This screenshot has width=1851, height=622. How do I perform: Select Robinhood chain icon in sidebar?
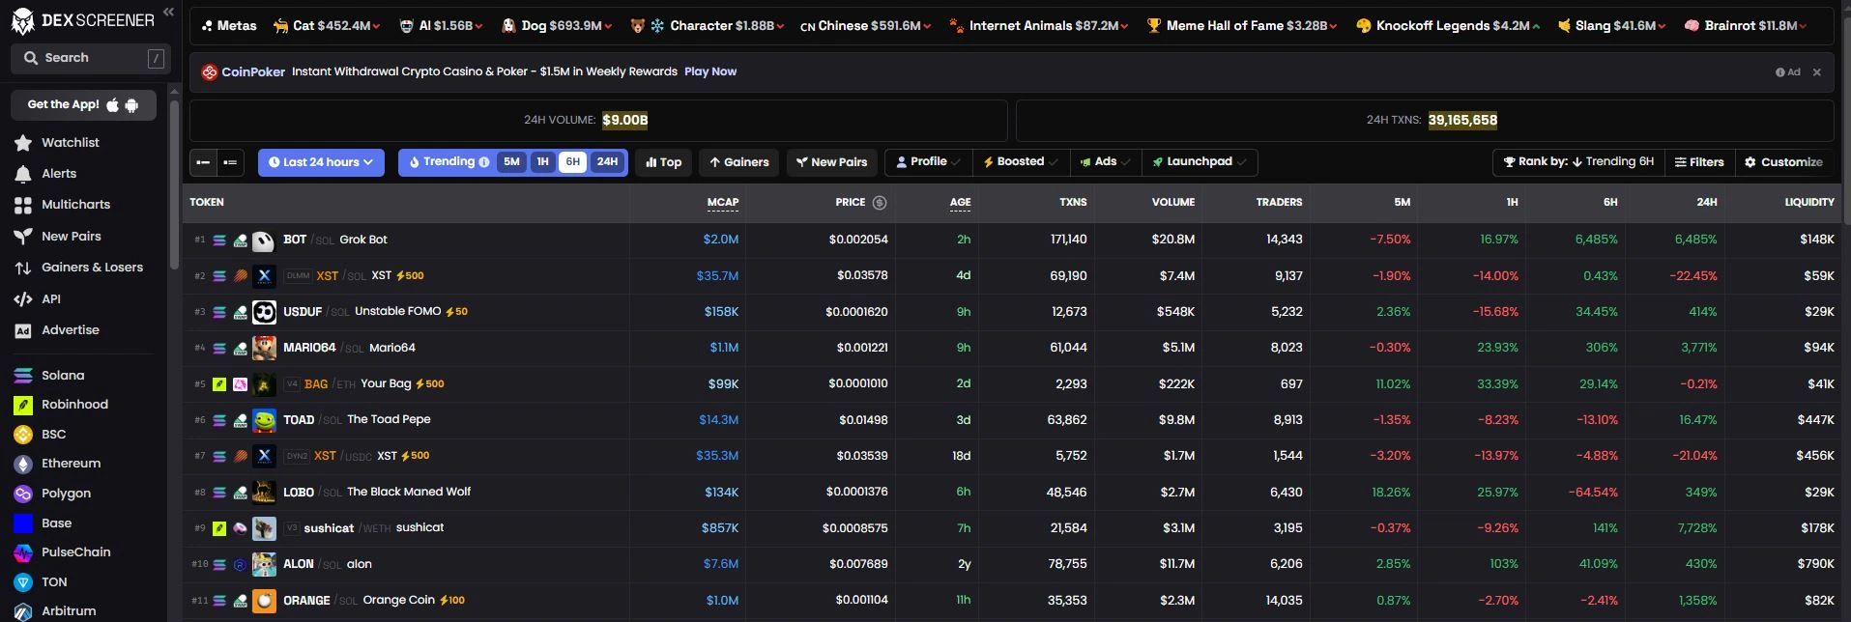coord(23,405)
